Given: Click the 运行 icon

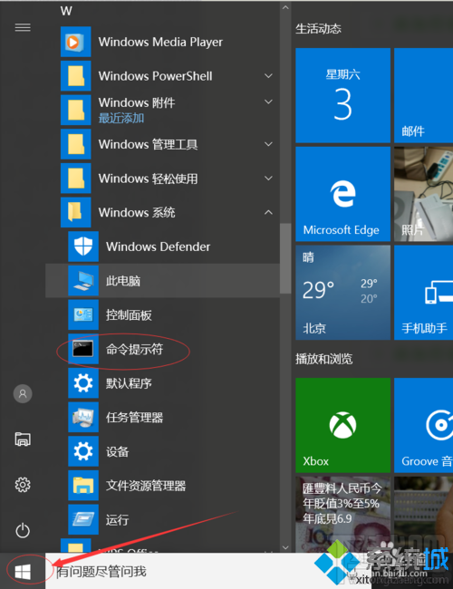Looking at the screenshot, I should pyautogui.click(x=83, y=520).
